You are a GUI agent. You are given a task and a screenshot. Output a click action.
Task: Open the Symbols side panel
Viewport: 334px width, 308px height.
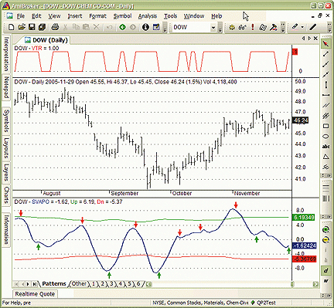click(x=6, y=120)
